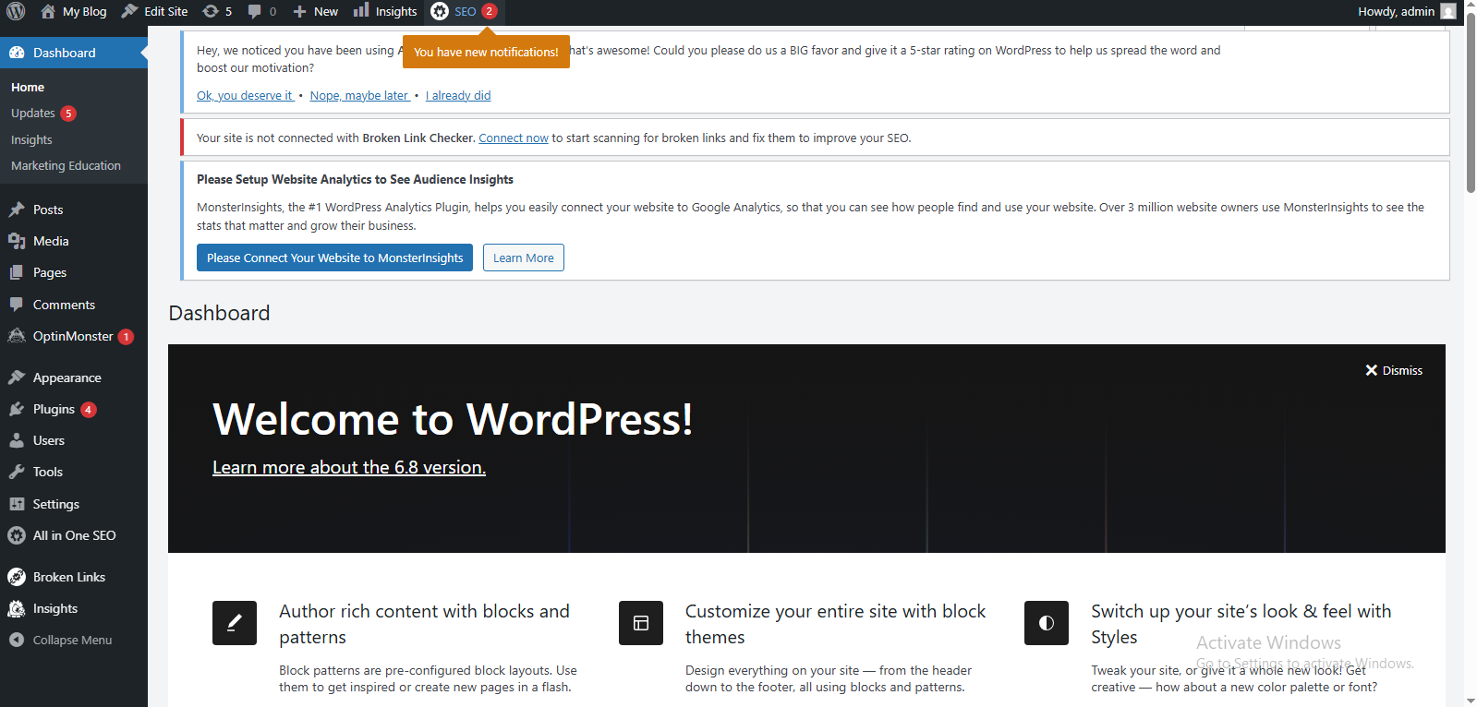Image resolution: width=1477 pixels, height=707 pixels.
Task: Click Please Connect Your Website to MonsterInsights
Action: click(x=334, y=258)
